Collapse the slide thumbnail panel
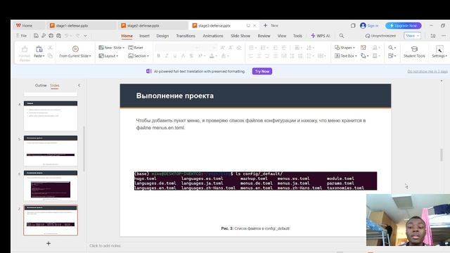 (79, 85)
